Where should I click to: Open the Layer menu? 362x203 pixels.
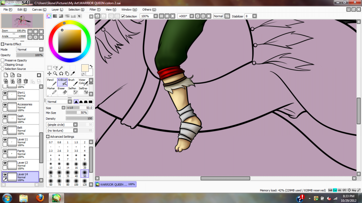pyautogui.click(x=58, y=10)
